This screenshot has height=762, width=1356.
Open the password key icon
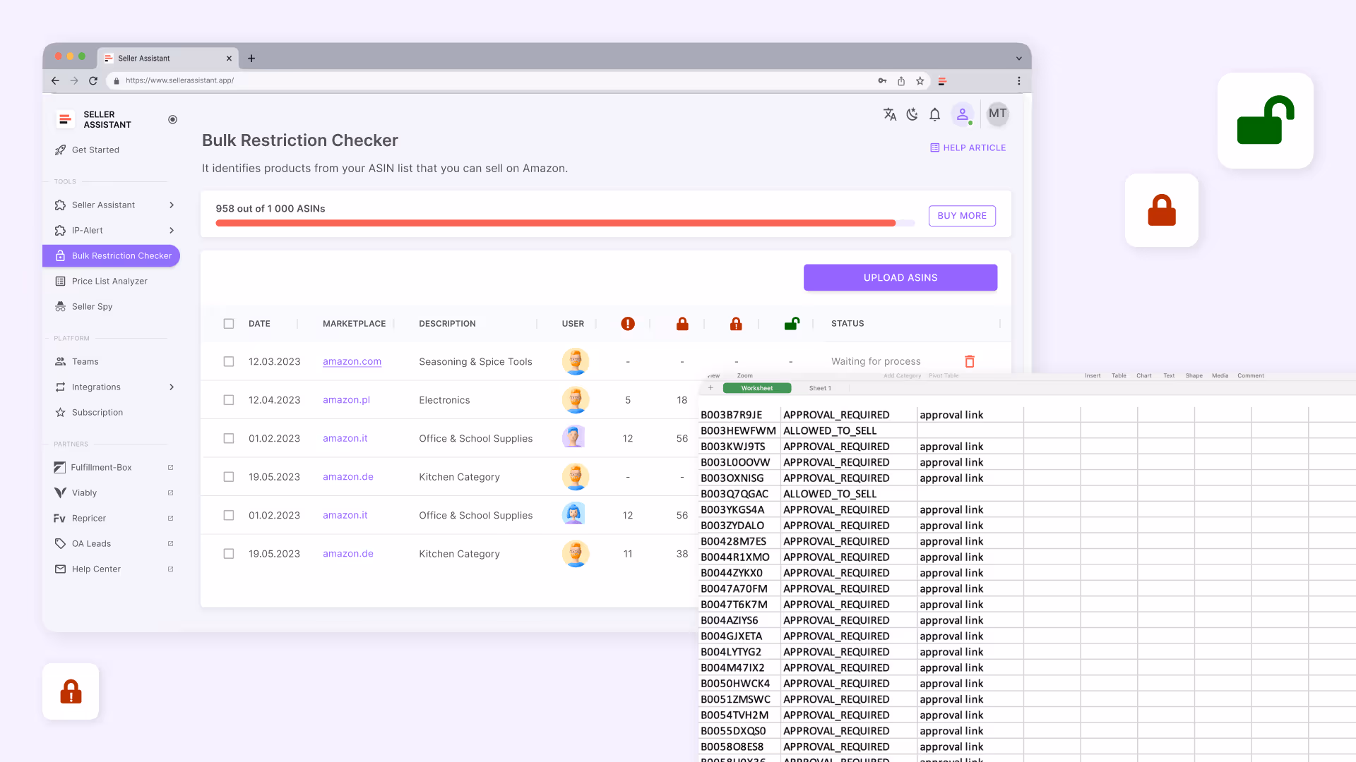[882, 81]
